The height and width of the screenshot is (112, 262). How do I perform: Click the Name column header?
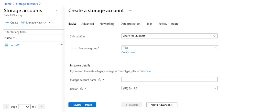click(x=8, y=38)
